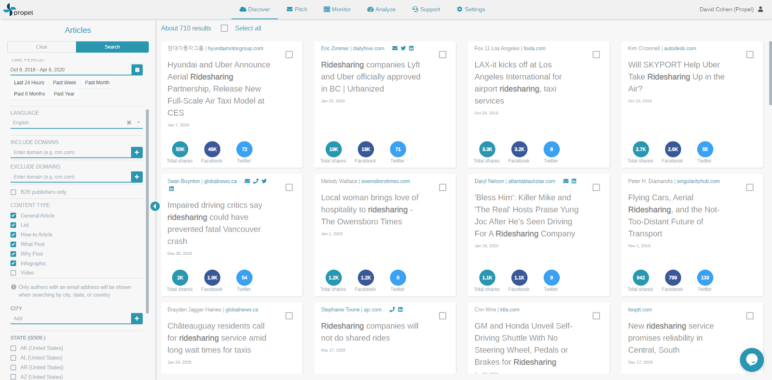
Task: Set time period to Last 24 Hours
Action: [x=29, y=83]
